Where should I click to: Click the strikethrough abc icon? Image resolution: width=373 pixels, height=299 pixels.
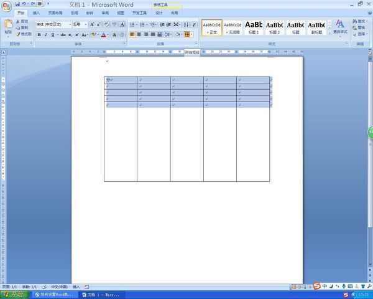point(63,35)
